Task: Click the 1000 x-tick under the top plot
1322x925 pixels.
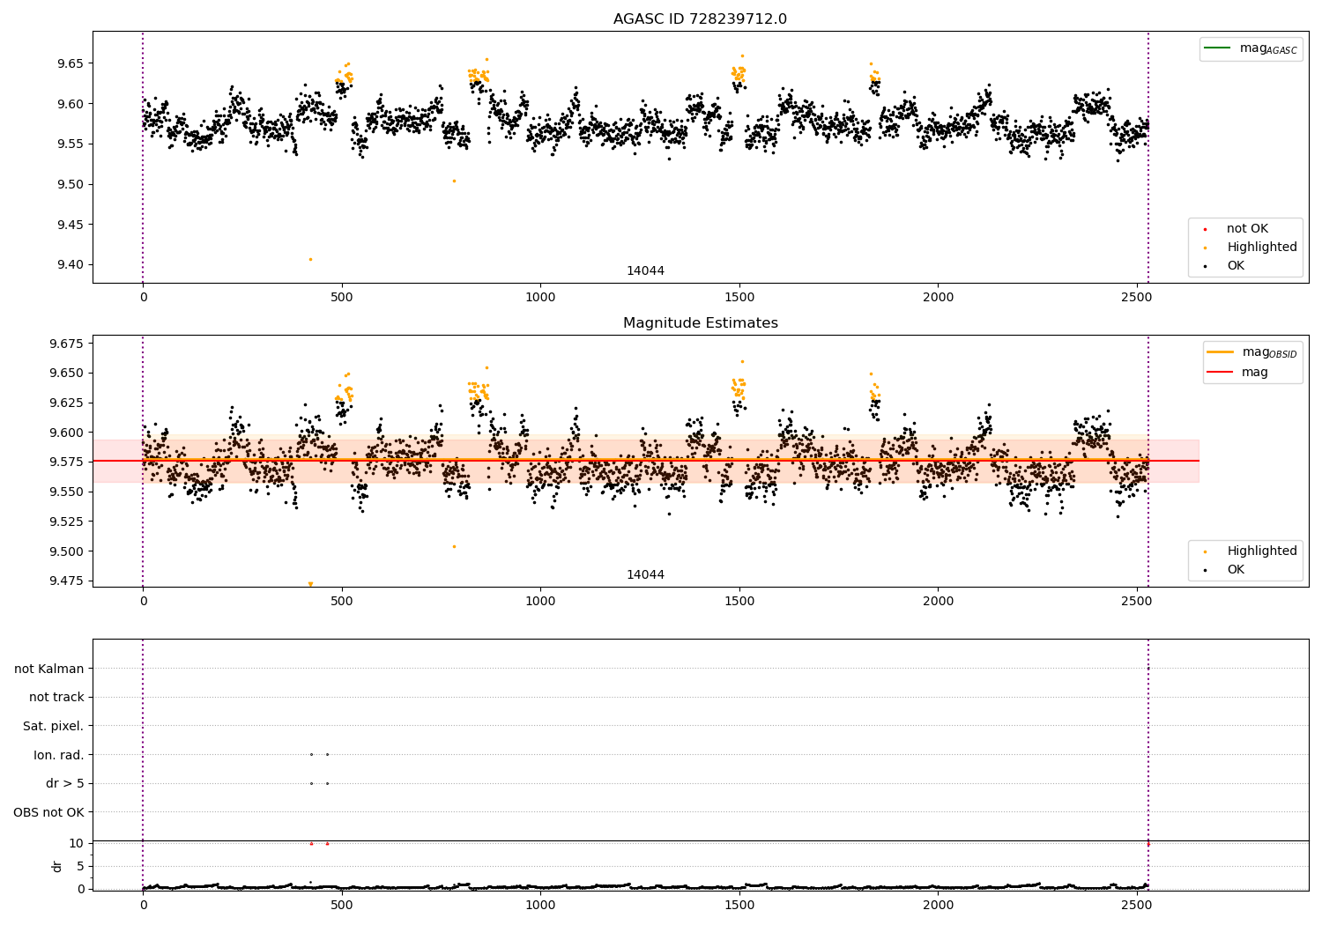Action: pos(540,297)
